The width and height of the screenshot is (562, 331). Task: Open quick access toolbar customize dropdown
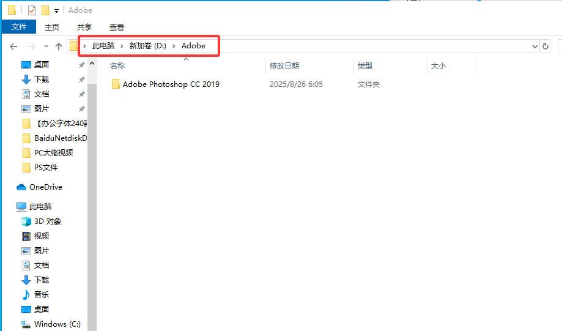(56, 11)
